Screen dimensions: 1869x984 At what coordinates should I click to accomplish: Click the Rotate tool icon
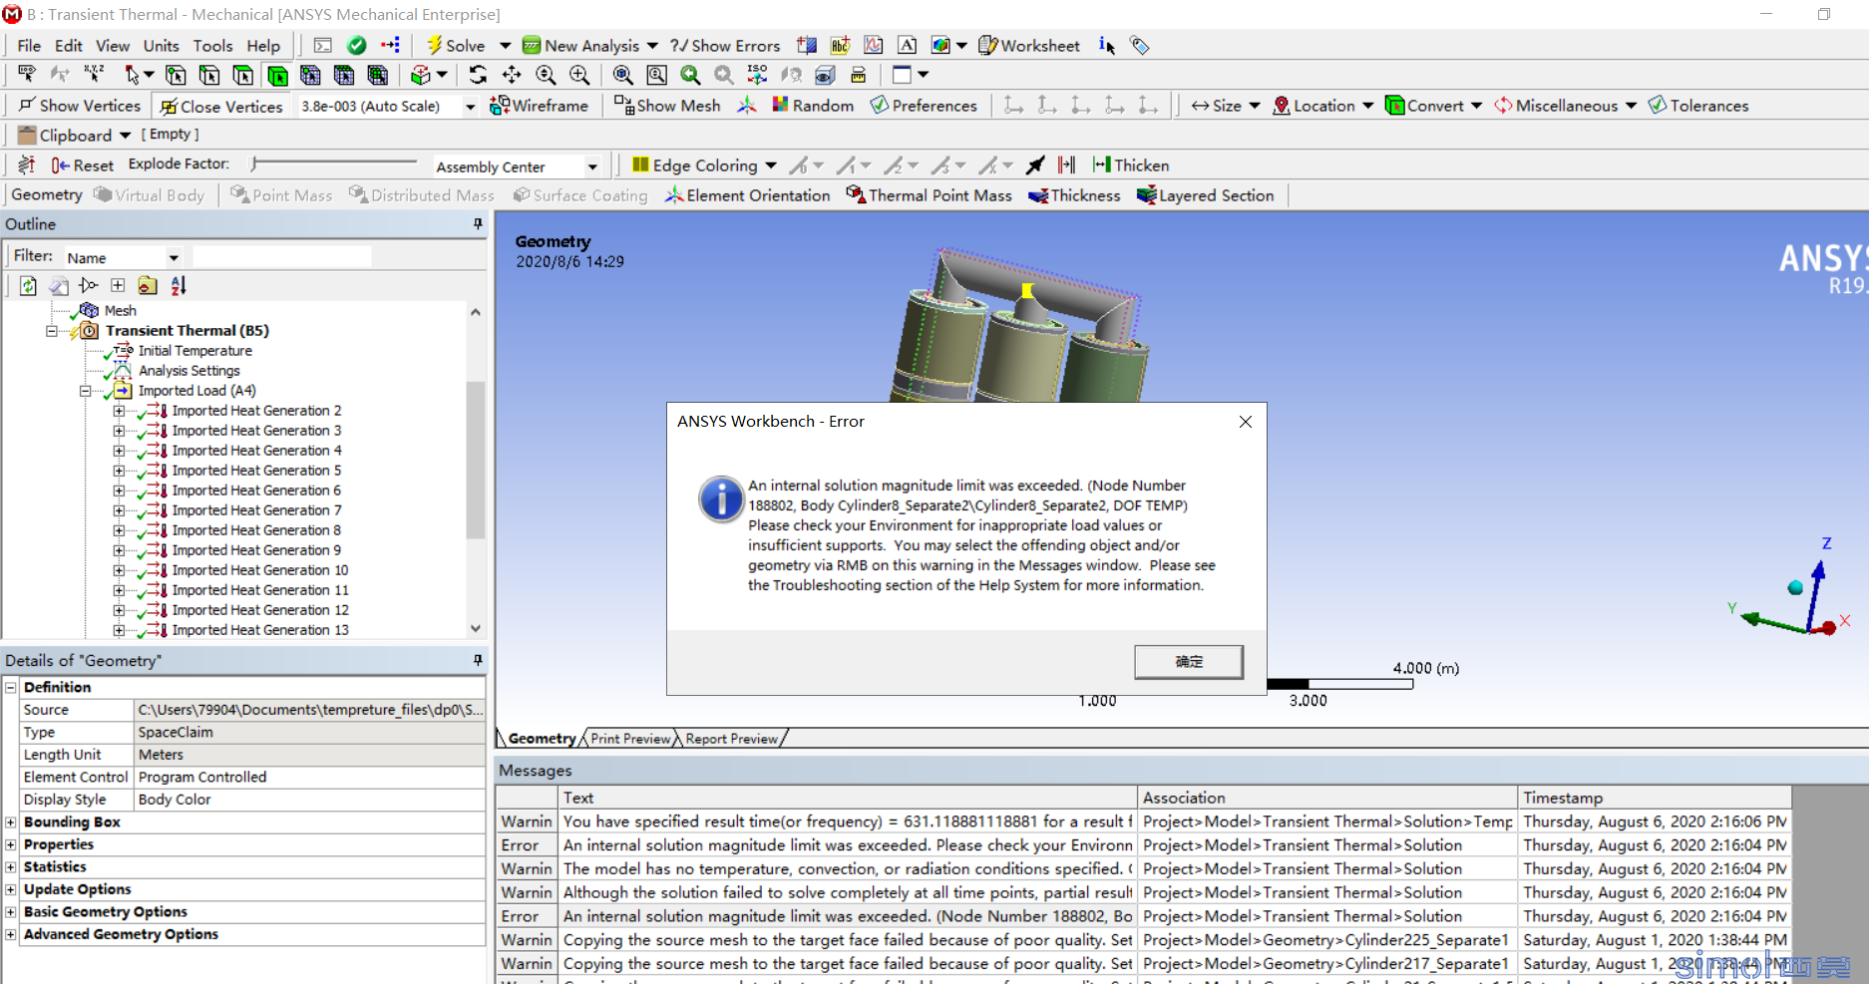478,75
